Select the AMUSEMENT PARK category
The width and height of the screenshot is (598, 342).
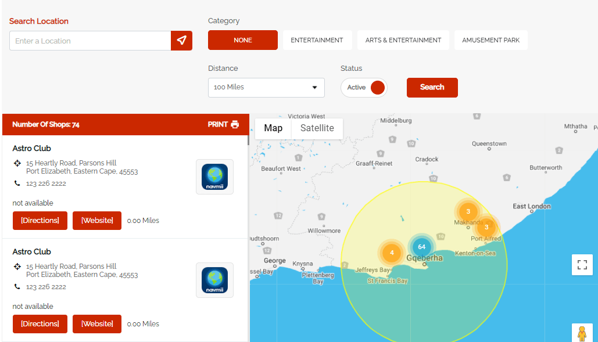point(491,40)
